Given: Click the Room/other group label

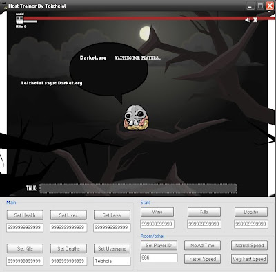Looking at the screenshot, I should (x=152, y=236).
